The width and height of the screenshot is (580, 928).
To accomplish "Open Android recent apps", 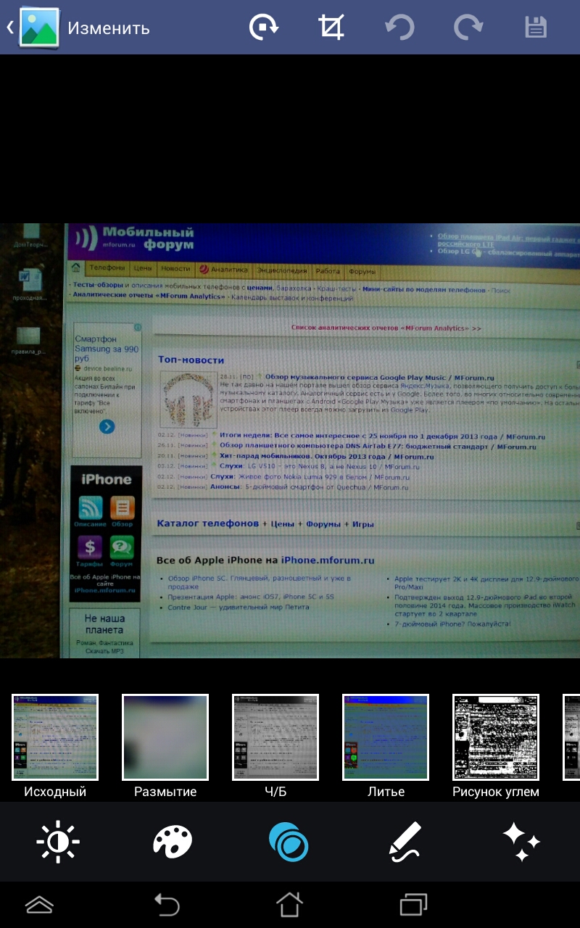I will [413, 905].
